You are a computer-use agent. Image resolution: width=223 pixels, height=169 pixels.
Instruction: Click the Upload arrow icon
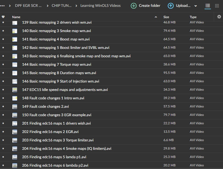click(171, 6)
